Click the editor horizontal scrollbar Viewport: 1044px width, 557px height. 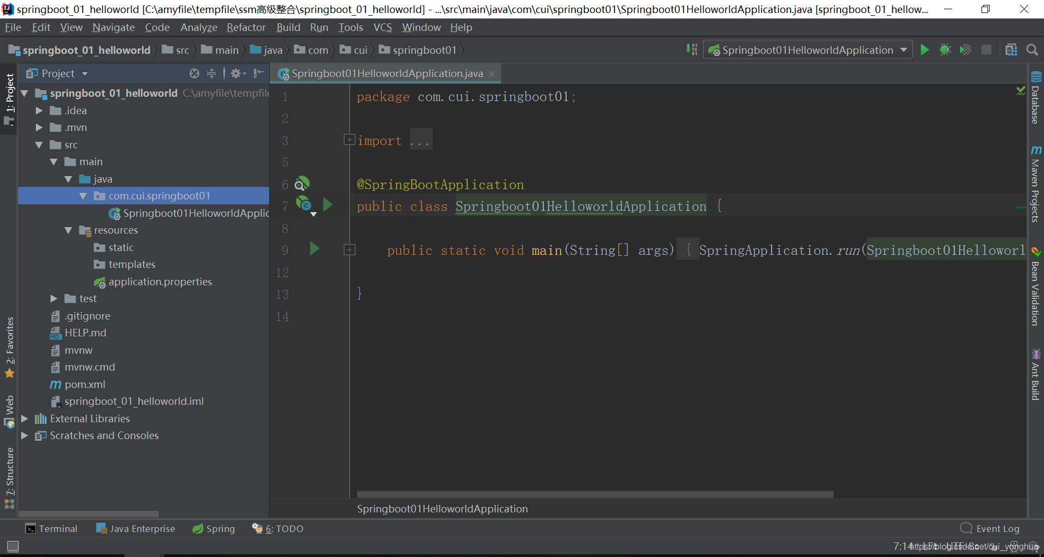595,495
